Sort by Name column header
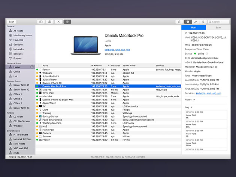This screenshot has width=236, height=177. coord(66,65)
